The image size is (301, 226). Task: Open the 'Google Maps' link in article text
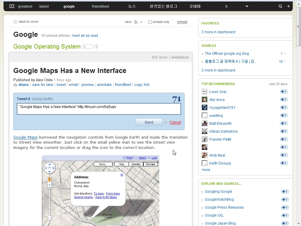25,137
